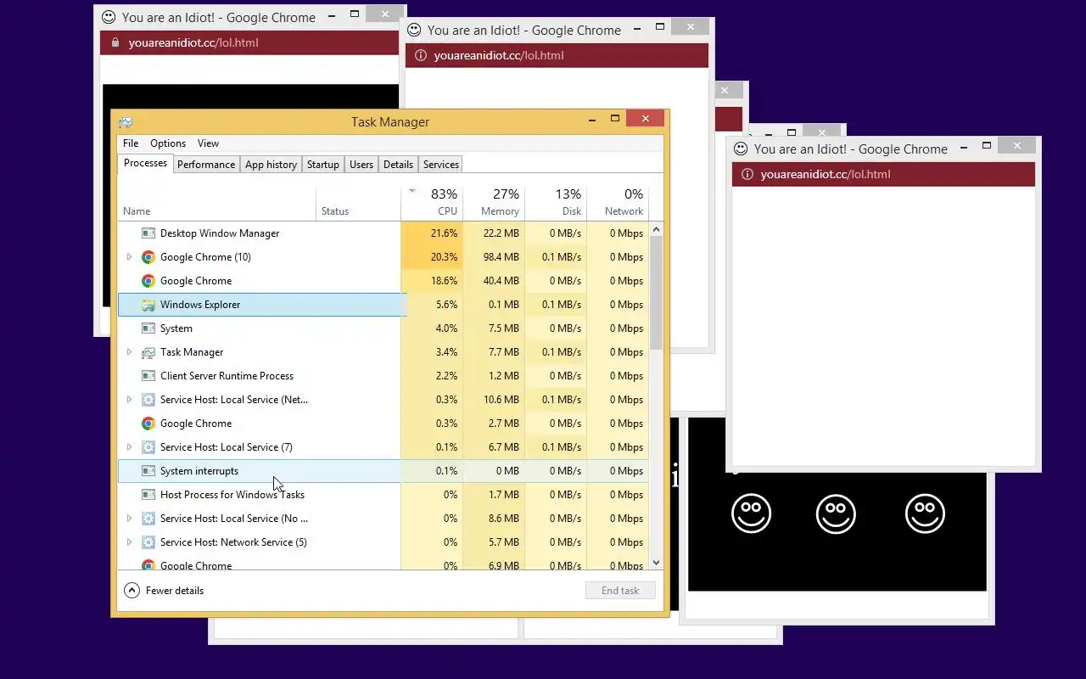This screenshot has width=1086, height=679.
Task: Expand Service Host: Local Service (No ... group
Action: point(129,519)
